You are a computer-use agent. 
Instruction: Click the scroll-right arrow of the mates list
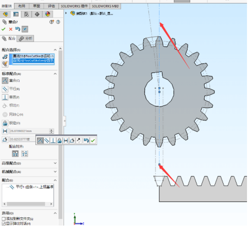[51, 204]
